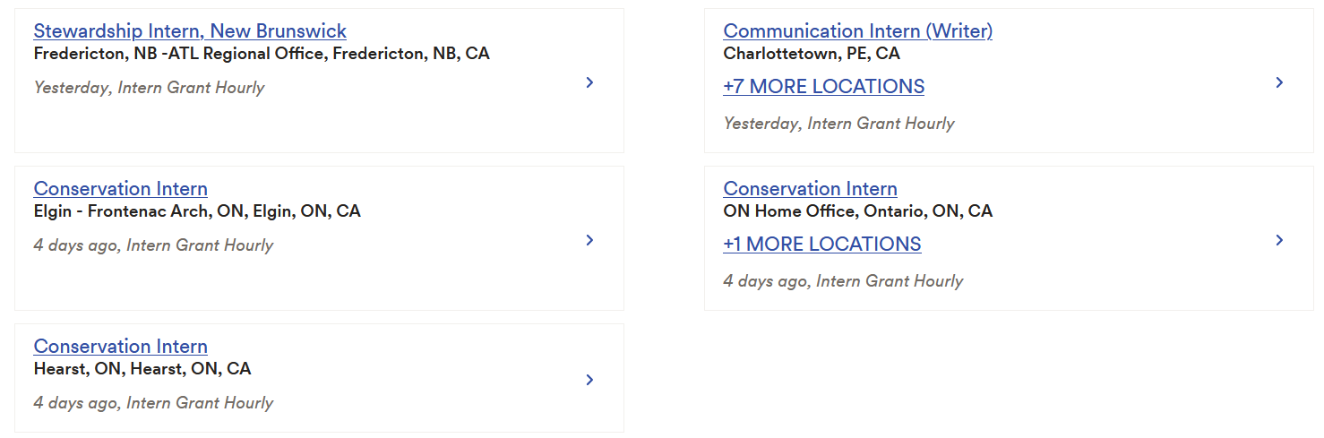Open Conservation Intern posting for Hearst
Screen dimensions: 1324x438
pos(120,347)
